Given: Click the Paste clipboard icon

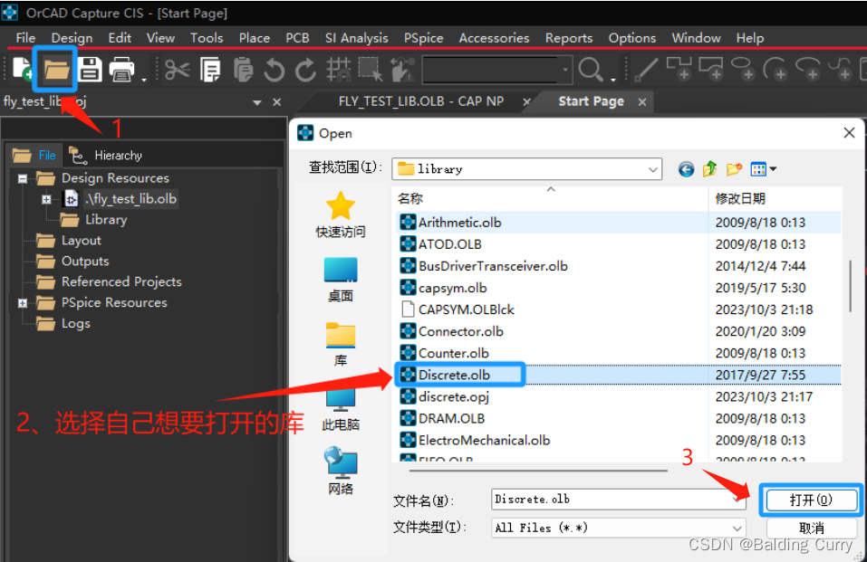Looking at the screenshot, I should (x=243, y=70).
